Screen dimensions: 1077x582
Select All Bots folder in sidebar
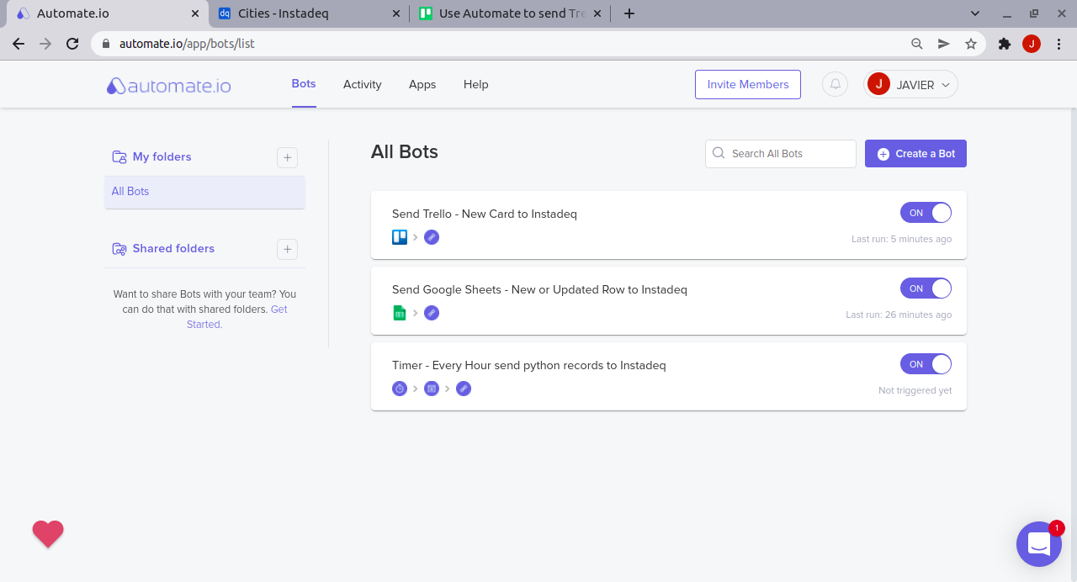(x=204, y=192)
